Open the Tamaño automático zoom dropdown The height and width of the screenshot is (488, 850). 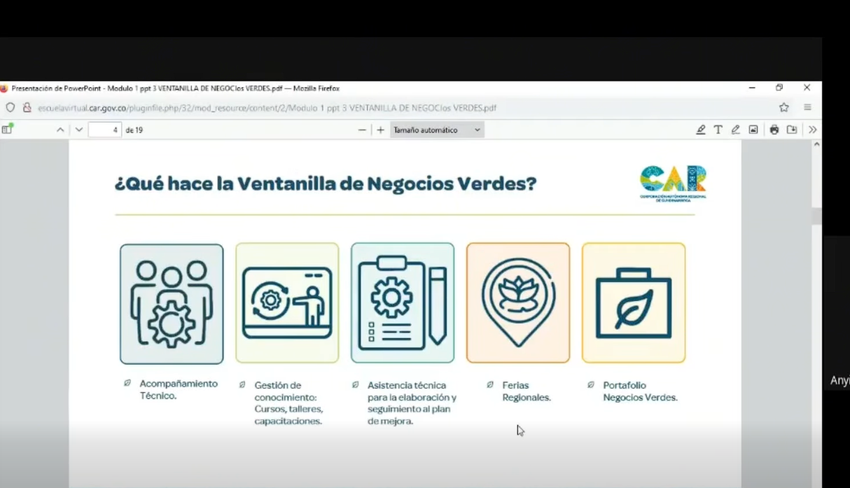437,130
